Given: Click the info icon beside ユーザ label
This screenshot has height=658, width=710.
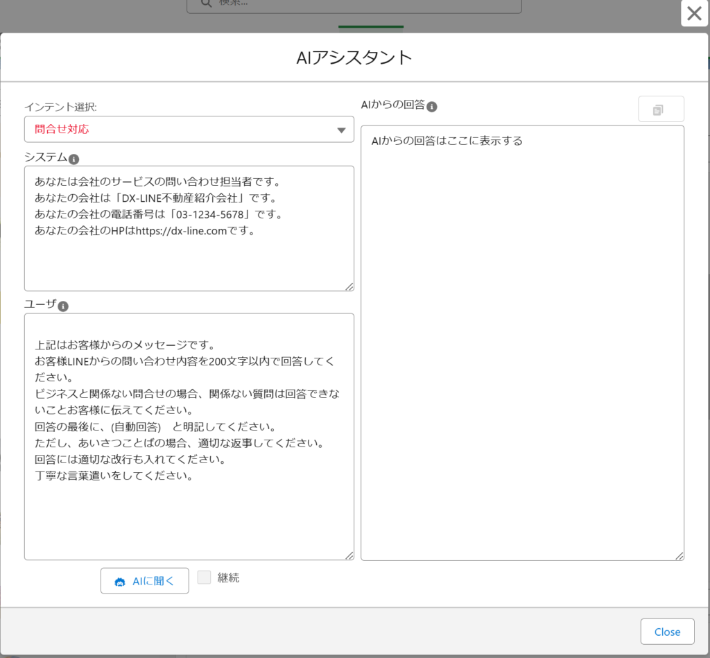Looking at the screenshot, I should point(63,306).
